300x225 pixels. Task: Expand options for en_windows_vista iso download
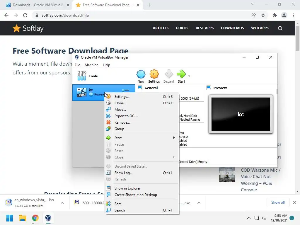62,203
